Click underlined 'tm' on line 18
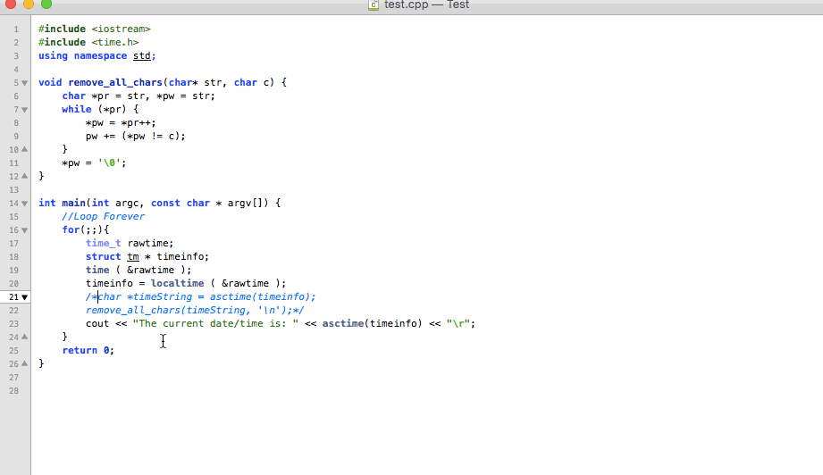Image resolution: width=823 pixels, height=475 pixels. click(133, 256)
